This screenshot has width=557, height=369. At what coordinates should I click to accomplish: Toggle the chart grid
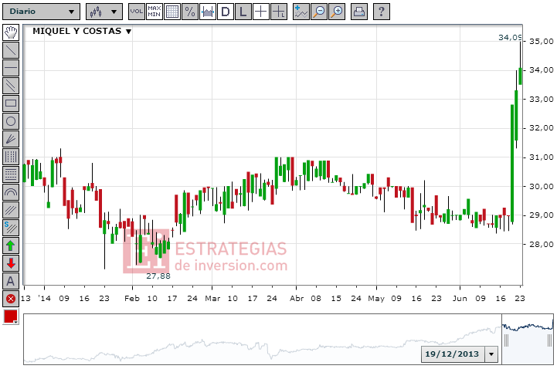172,12
